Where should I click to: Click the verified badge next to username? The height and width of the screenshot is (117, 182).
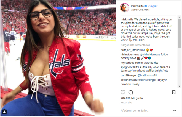click(x=146, y=6)
